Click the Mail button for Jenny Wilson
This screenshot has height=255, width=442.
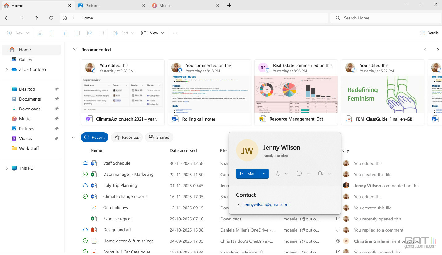(248, 174)
